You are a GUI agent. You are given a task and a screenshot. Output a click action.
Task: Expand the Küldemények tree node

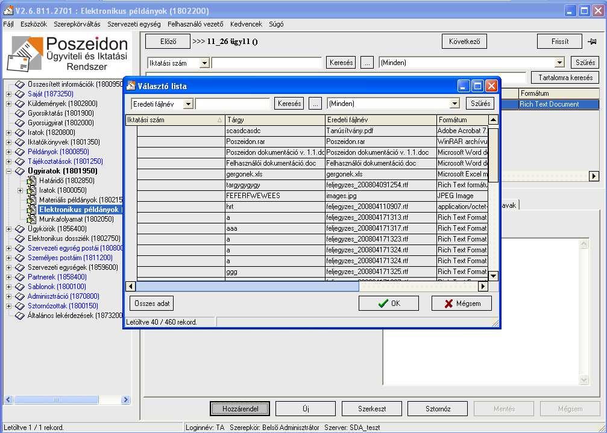8,104
